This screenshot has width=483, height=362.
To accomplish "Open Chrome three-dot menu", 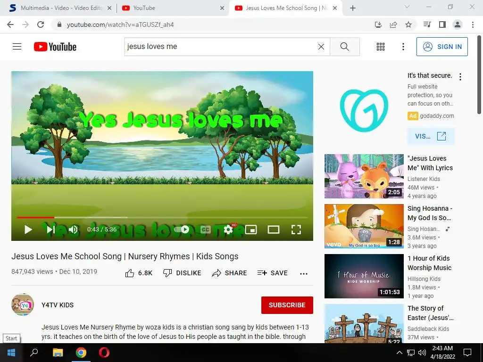I will pyautogui.click(x=473, y=25).
